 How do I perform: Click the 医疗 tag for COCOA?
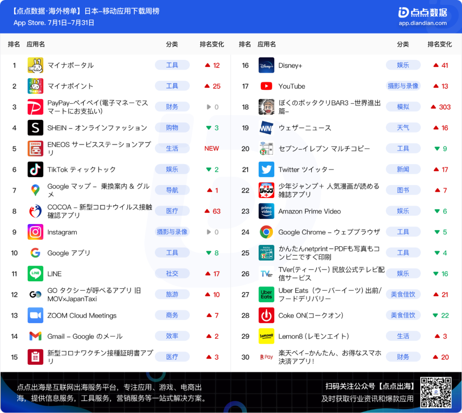click(x=172, y=211)
